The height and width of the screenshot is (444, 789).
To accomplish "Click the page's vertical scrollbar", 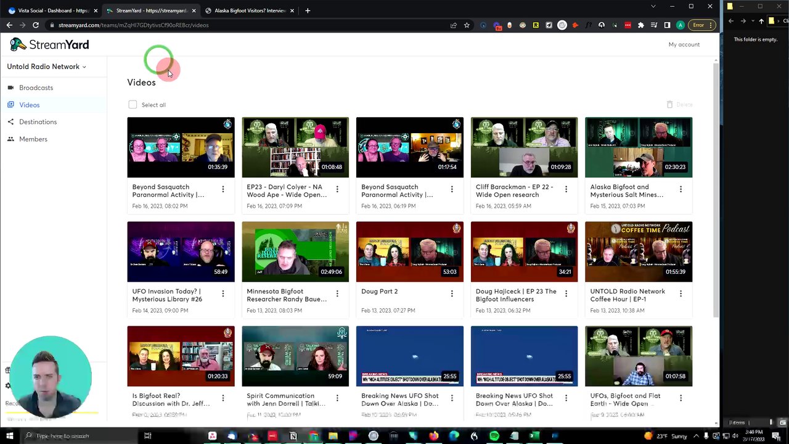I will (716, 185).
